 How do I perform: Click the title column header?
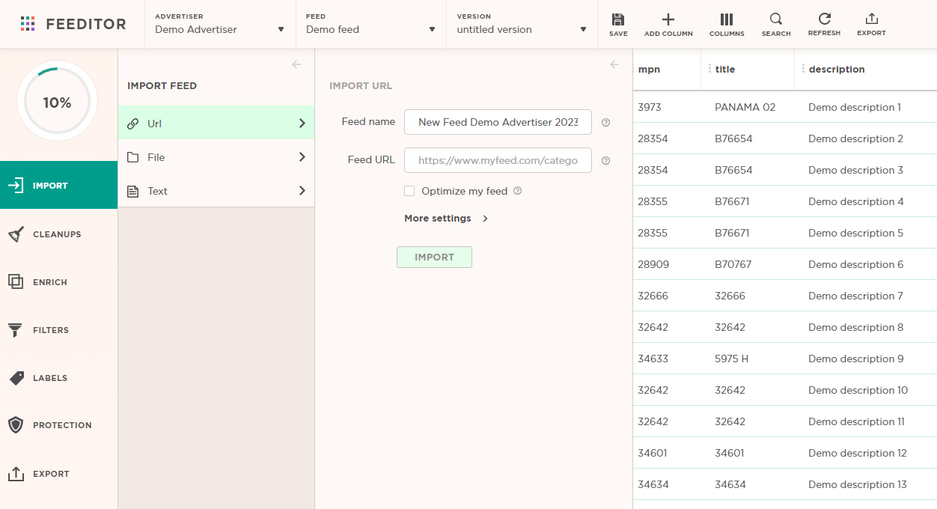click(x=725, y=70)
